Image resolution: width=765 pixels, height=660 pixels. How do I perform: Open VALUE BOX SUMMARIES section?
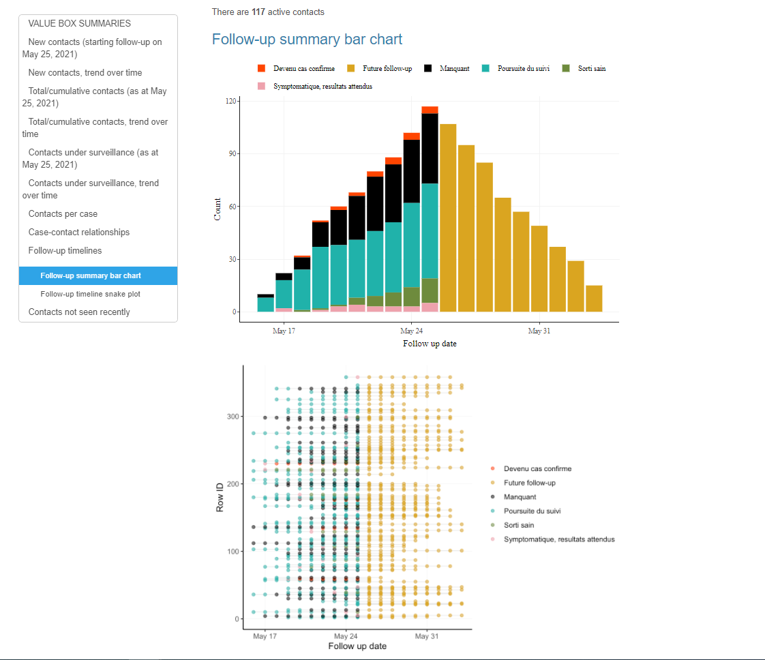(x=79, y=23)
